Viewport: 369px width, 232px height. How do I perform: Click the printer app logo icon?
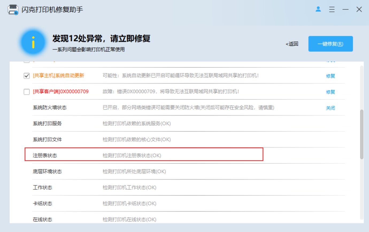coord(13,10)
